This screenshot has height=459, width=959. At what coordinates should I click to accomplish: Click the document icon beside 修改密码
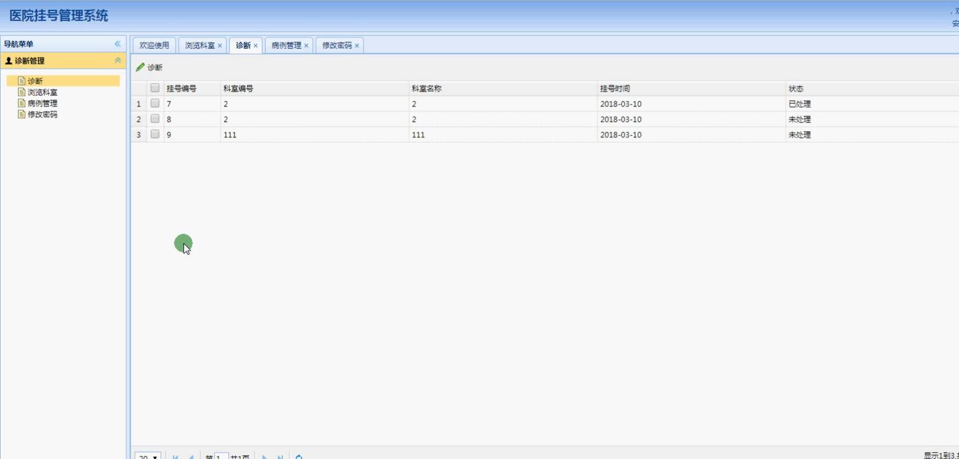(x=22, y=114)
